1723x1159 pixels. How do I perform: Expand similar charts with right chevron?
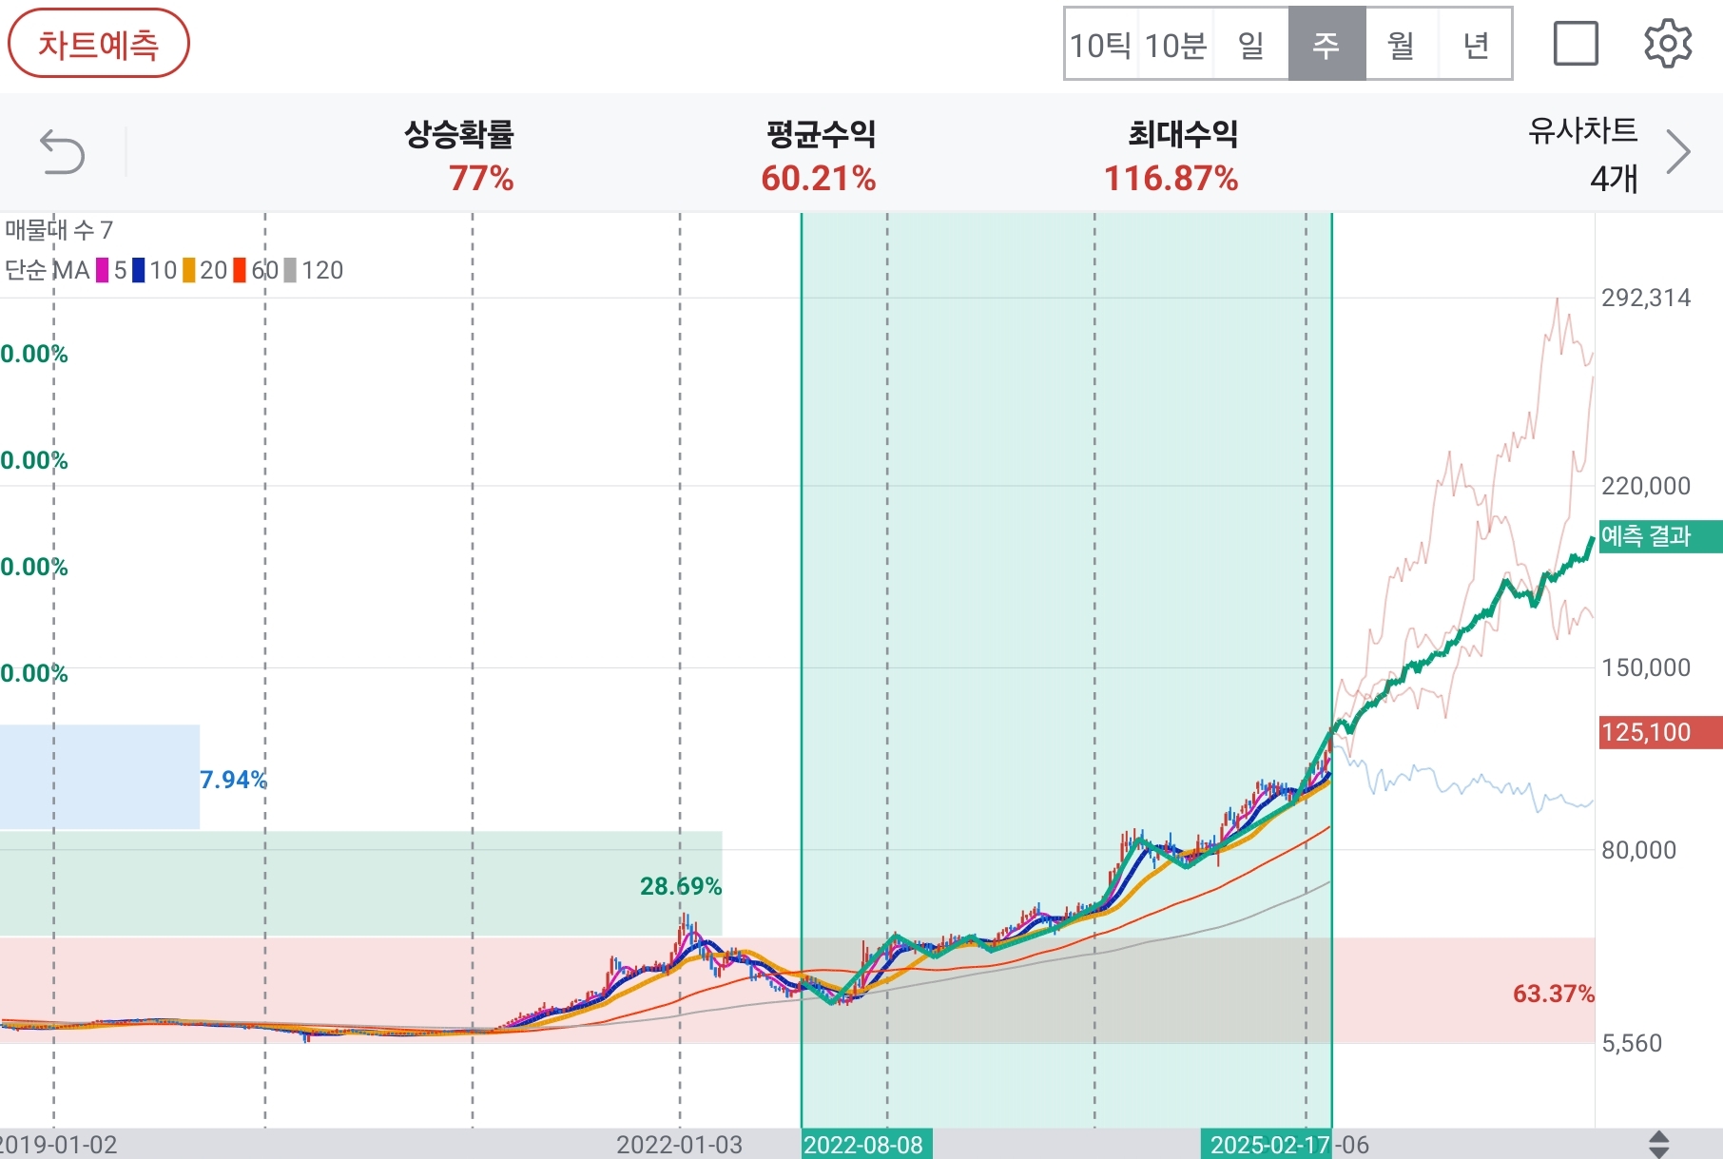pos(1679,152)
